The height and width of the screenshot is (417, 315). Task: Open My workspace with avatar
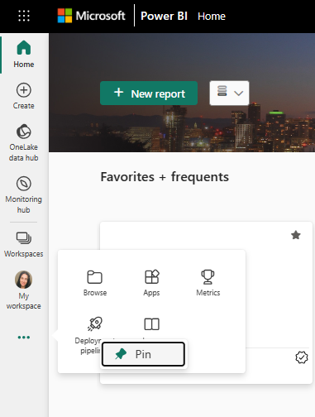24,290
